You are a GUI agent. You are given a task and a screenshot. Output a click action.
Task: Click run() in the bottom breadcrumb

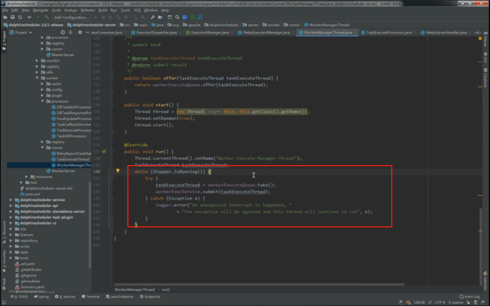(166, 290)
